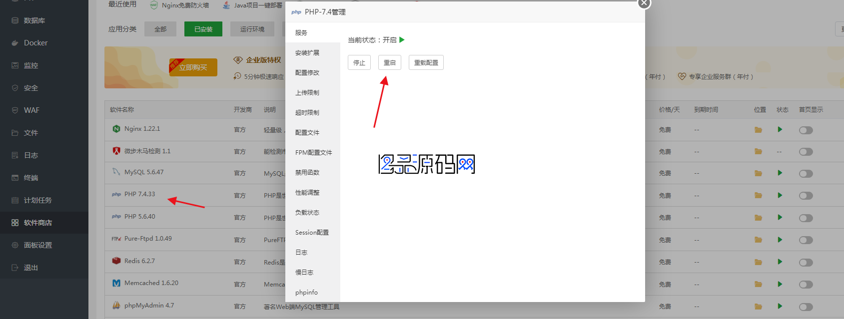Image resolution: width=844 pixels, height=319 pixels.
Task: Click the Docker whale icon in sidebar
Action: pyautogui.click(x=15, y=43)
